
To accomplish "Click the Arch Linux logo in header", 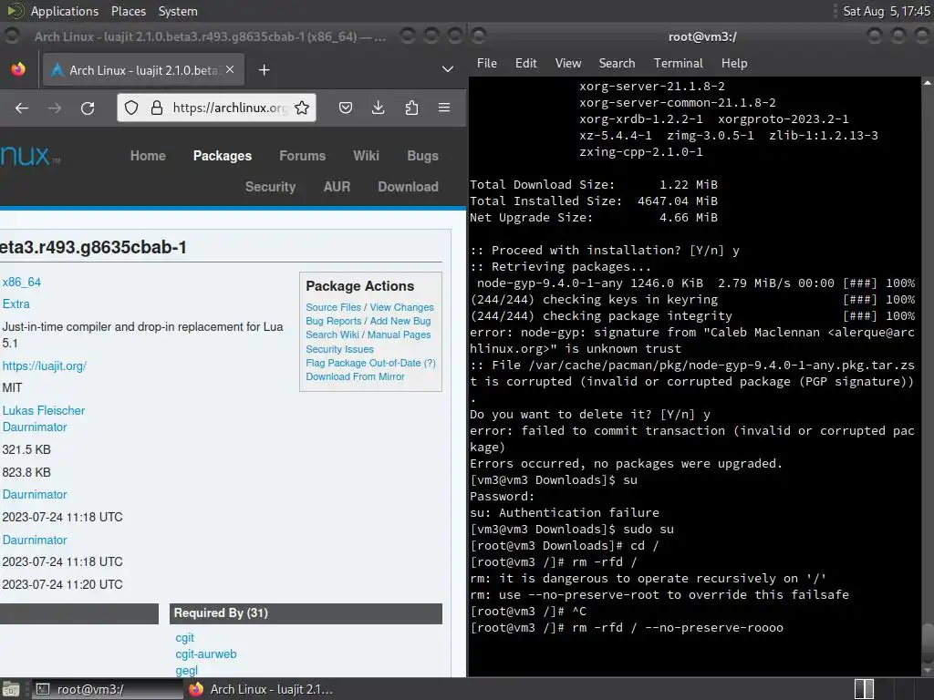I will [30, 156].
